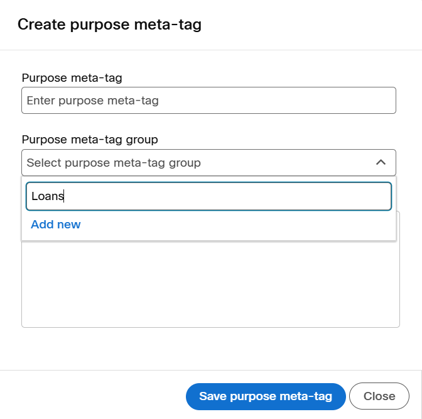
Task: Click the "Purpose meta-tag group" field label
Action: tap(90, 140)
